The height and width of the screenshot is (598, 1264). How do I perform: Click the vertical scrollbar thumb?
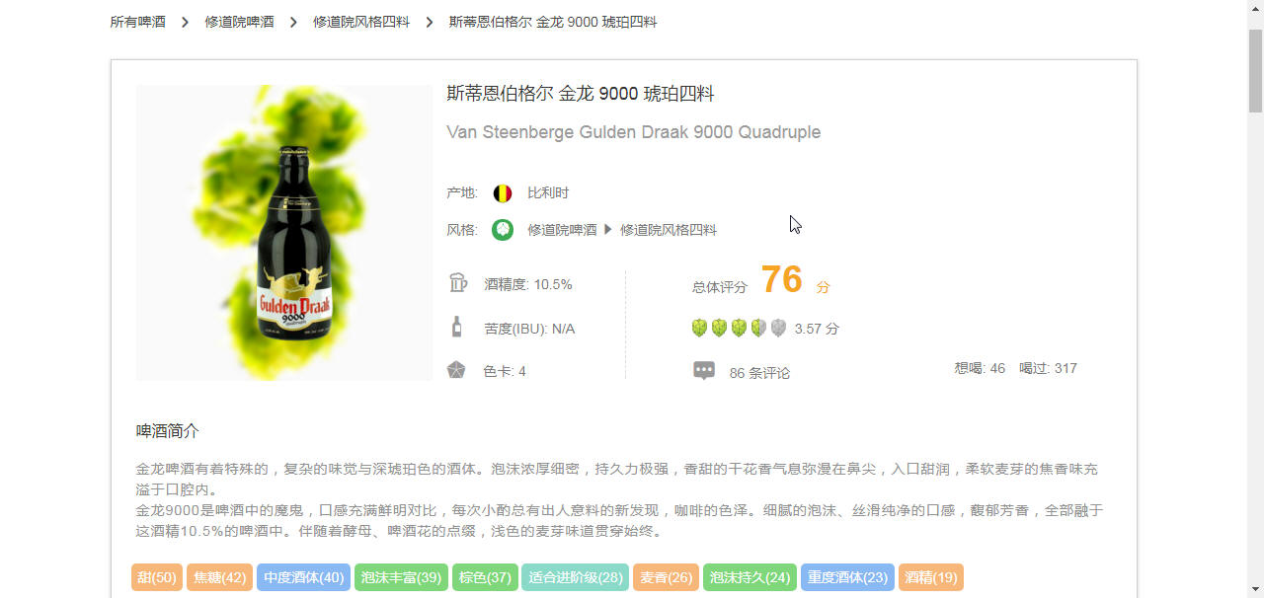pyautogui.click(x=1255, y=71)
